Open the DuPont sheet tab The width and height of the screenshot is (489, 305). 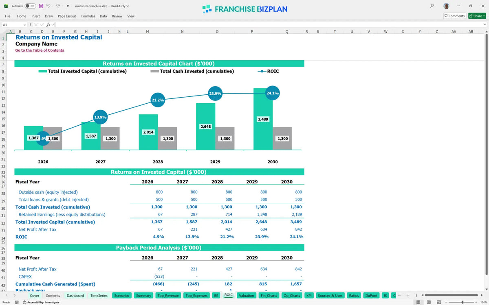click(x=371, y=296)
